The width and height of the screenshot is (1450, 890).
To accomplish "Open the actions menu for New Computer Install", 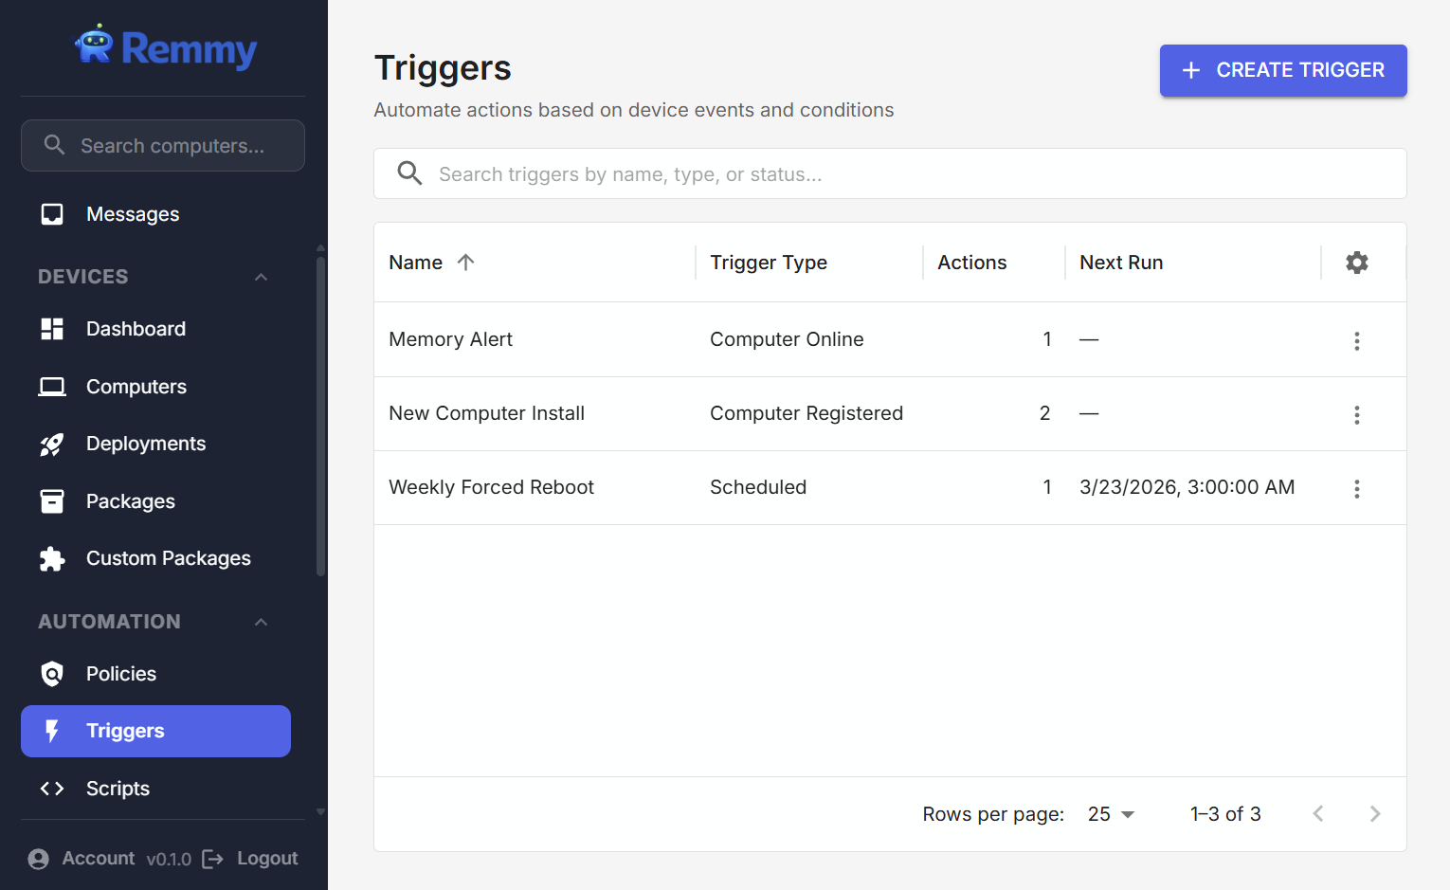I will coord(1356,414).
